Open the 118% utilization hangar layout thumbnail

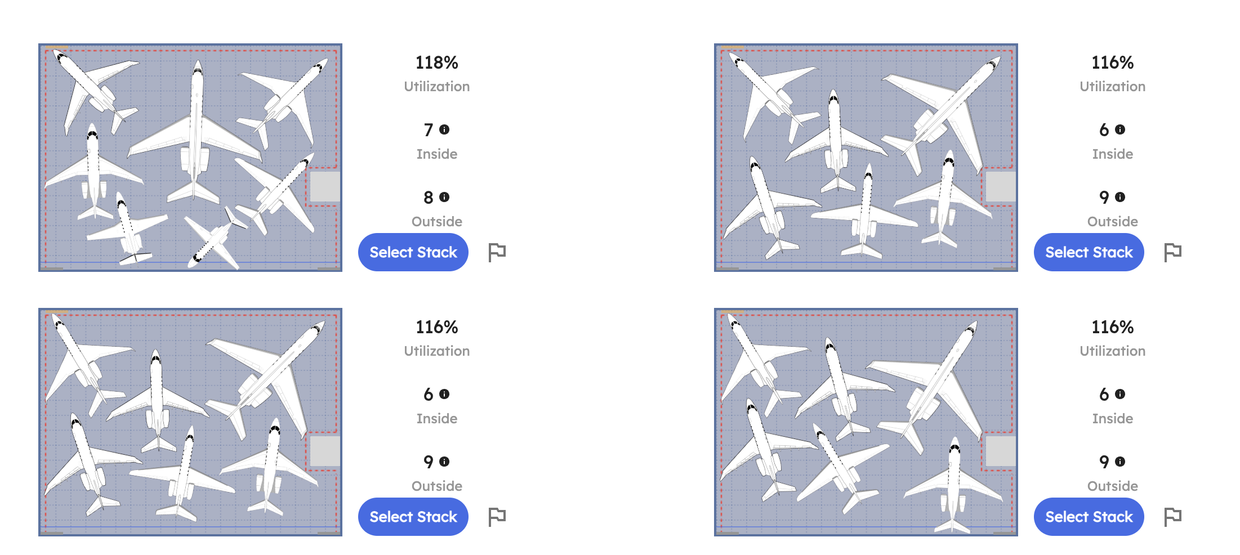click(190, 158)
